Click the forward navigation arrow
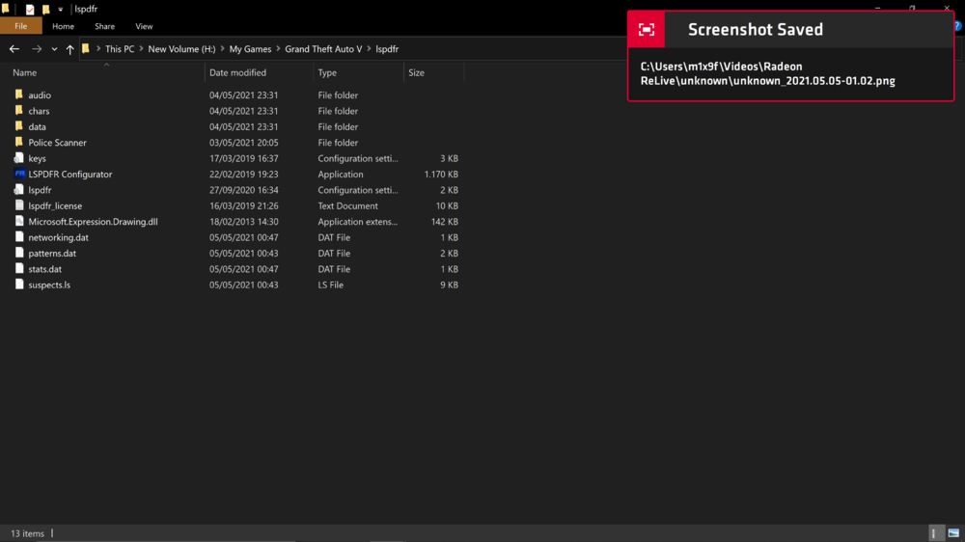This screenshot has height=542, width=965. [37, 49]
